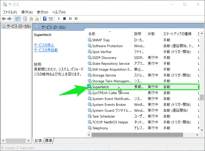The width and height of the screenshot is (205, 151).
Task: Toggle the show/hide action pane icon
Action: tap(51, 19)
